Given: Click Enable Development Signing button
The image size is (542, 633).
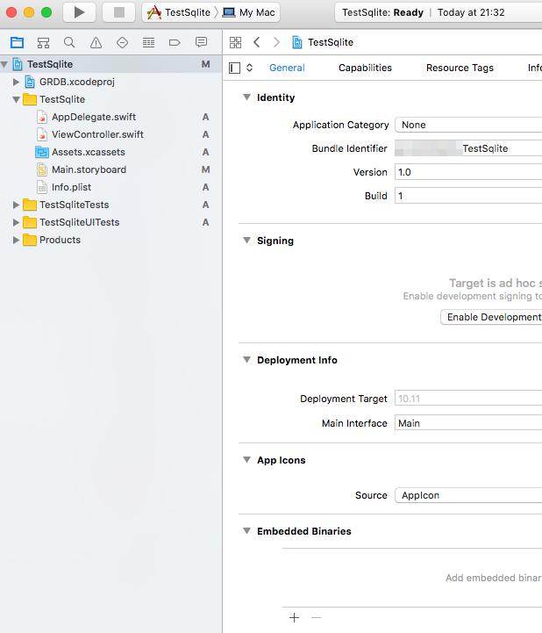Looking at the screenshot, I should click(x=491, y=317).
